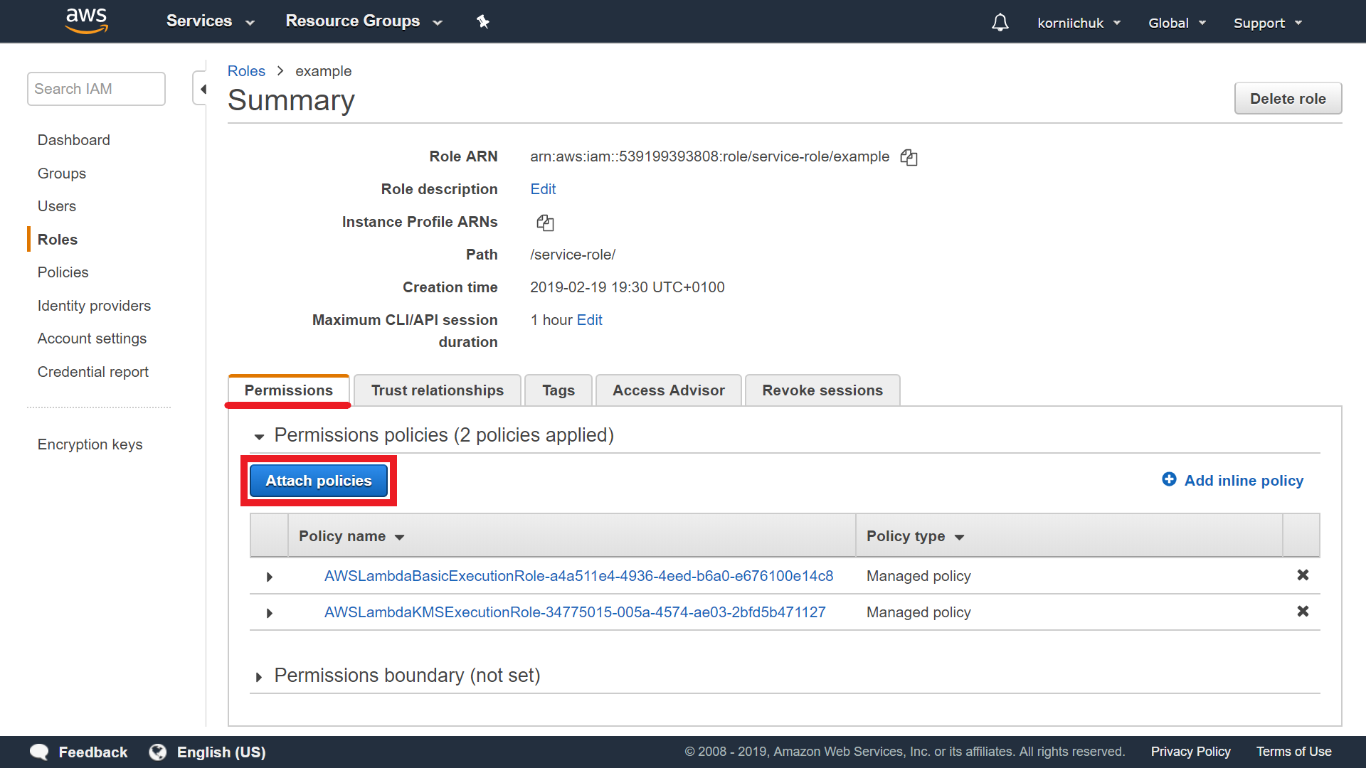Click Add inline policy link
Screen dimensions: 1366x768
pyautogui.click(x=1233, y=480)
